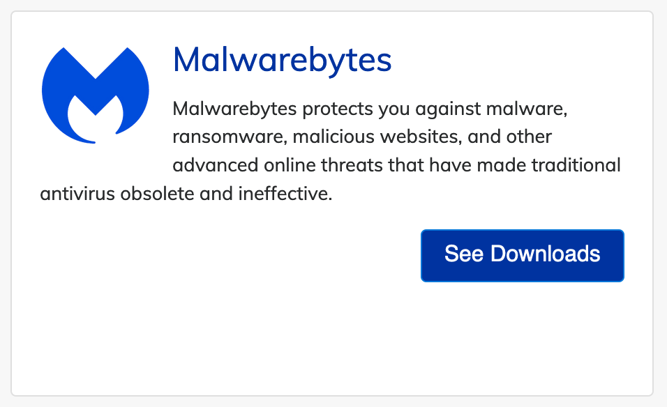Image resolution: width=667 pixels, height=407 pixels.
Task: Click the gray page background outside the card
Action: [x=660, y=209]
